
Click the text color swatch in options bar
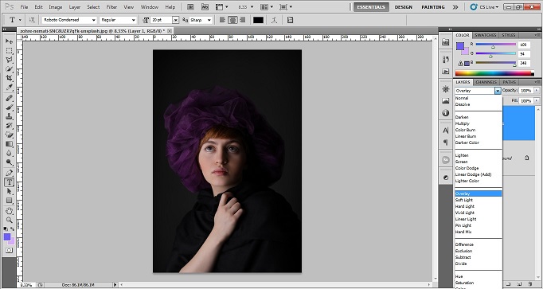[258, 20]
